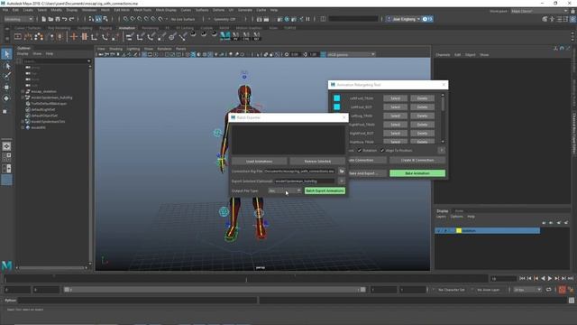The width and height of the screenshot is (577, 325).
Task: Click the Playblast icon on Animation shelf
Action: pos(18,36)
